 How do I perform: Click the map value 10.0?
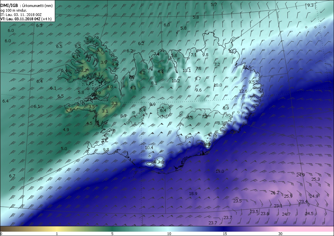tap(218, 85)
